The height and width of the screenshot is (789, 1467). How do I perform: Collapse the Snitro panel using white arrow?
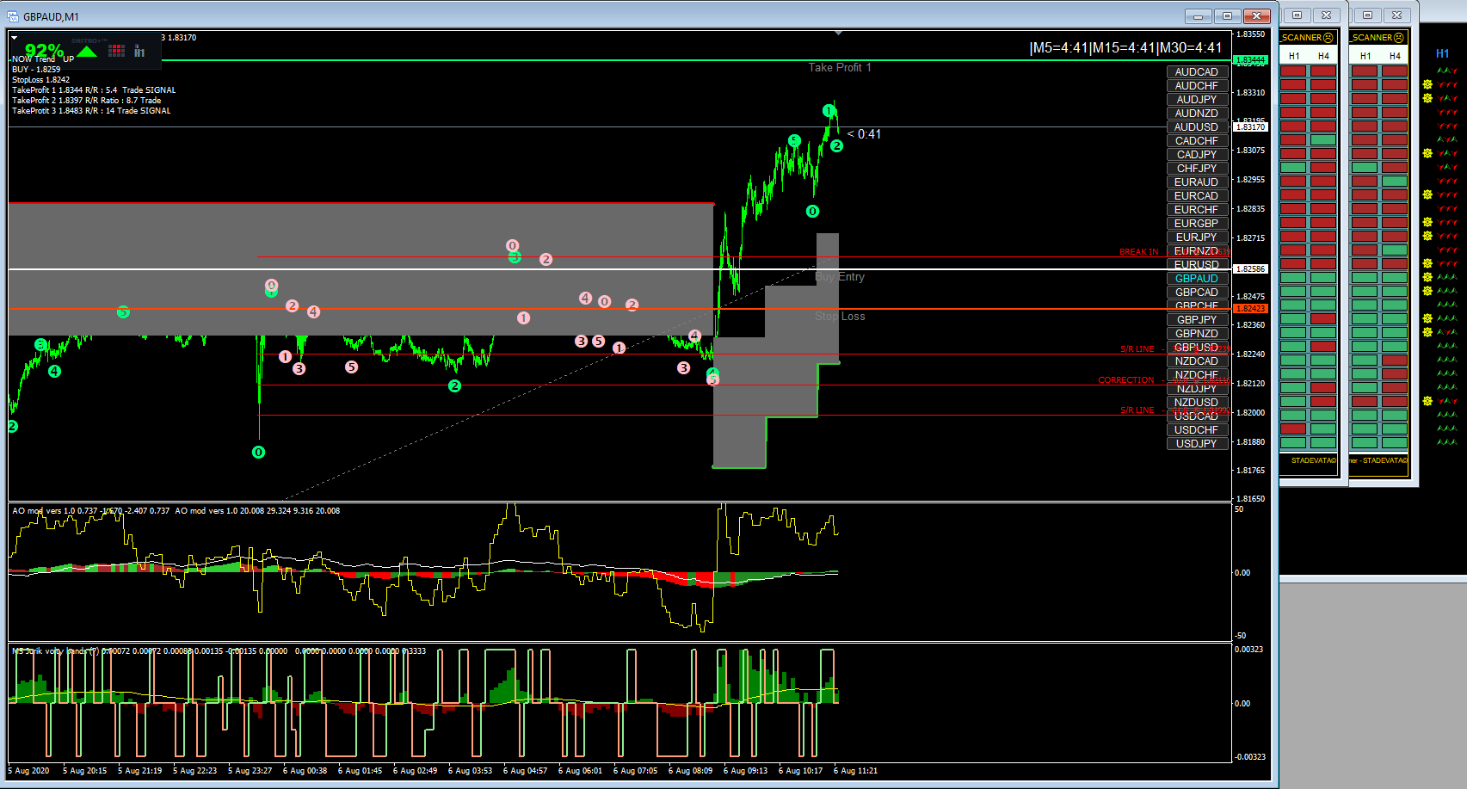click(14, 38)
